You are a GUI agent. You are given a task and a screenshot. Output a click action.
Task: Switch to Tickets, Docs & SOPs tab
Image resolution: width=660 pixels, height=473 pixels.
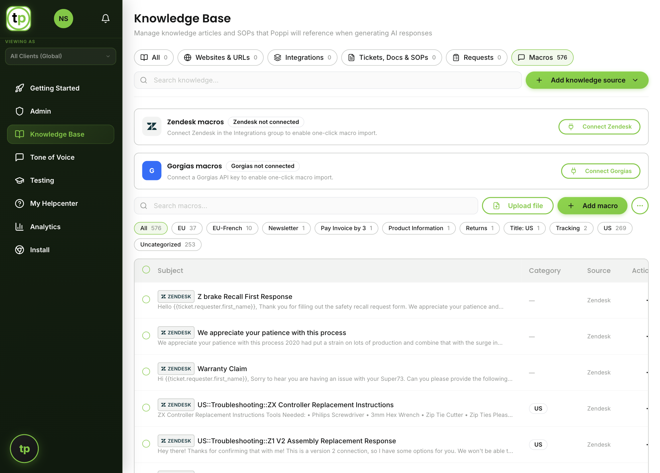[391, 57]
